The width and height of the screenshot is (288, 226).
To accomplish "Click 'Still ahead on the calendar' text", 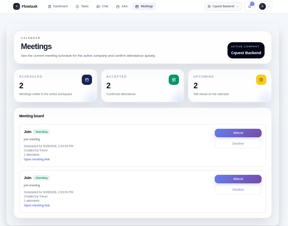I will 211,94.
